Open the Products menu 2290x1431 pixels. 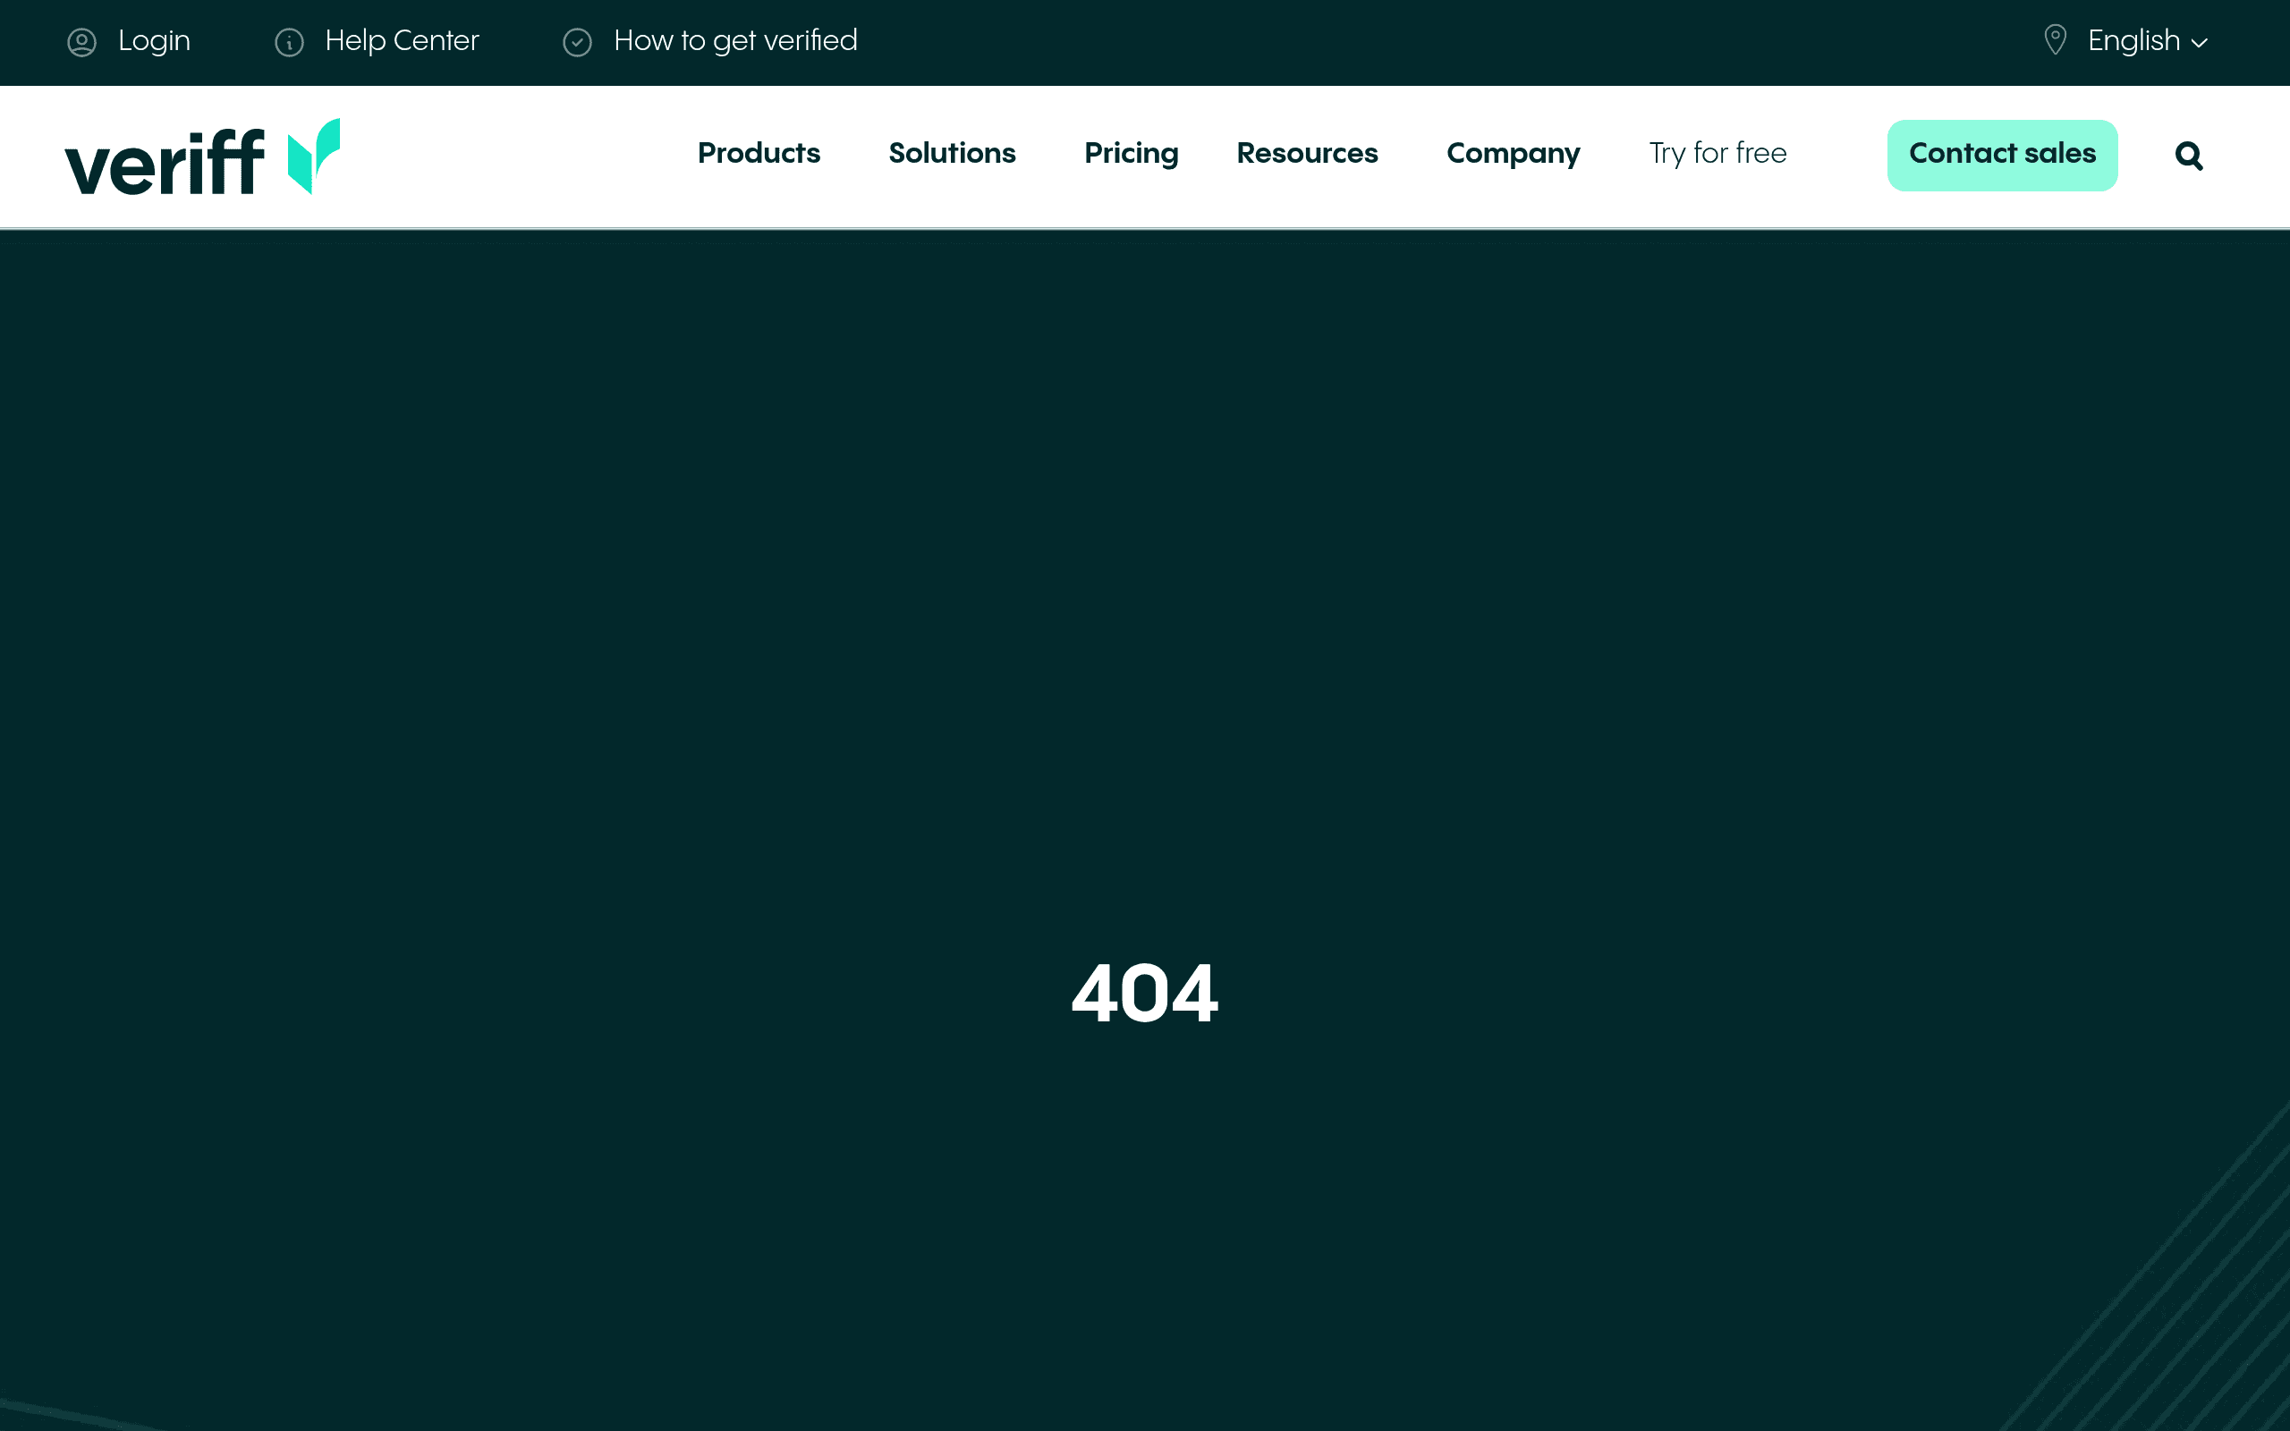759,153
